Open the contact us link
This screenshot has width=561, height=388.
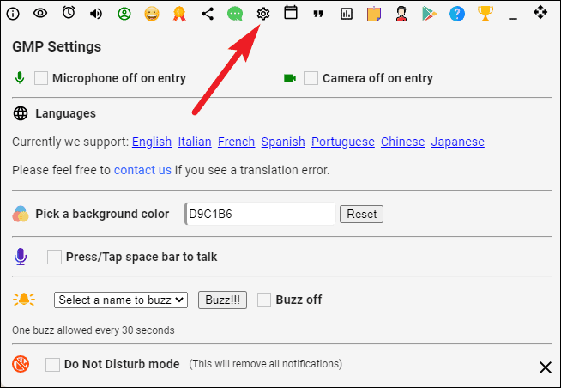pyautogui.click(x=142, y=170)
